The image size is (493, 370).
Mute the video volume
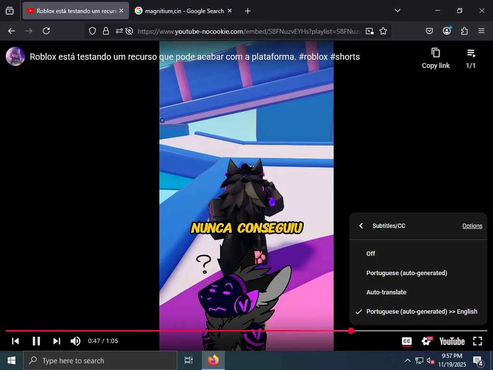point(76,341)
